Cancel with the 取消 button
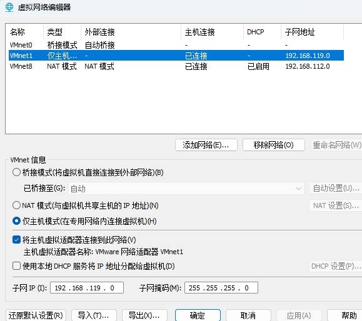This screenshot has width=362, height=321. [x=248, y=315]
